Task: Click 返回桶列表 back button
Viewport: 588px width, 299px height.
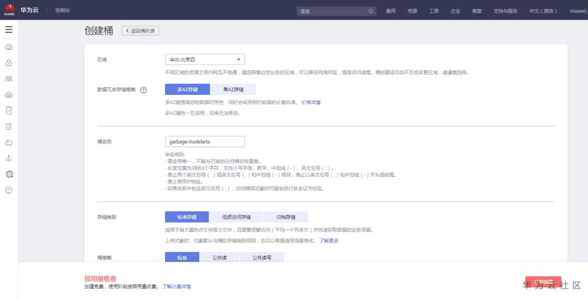Action: [140, 30]
